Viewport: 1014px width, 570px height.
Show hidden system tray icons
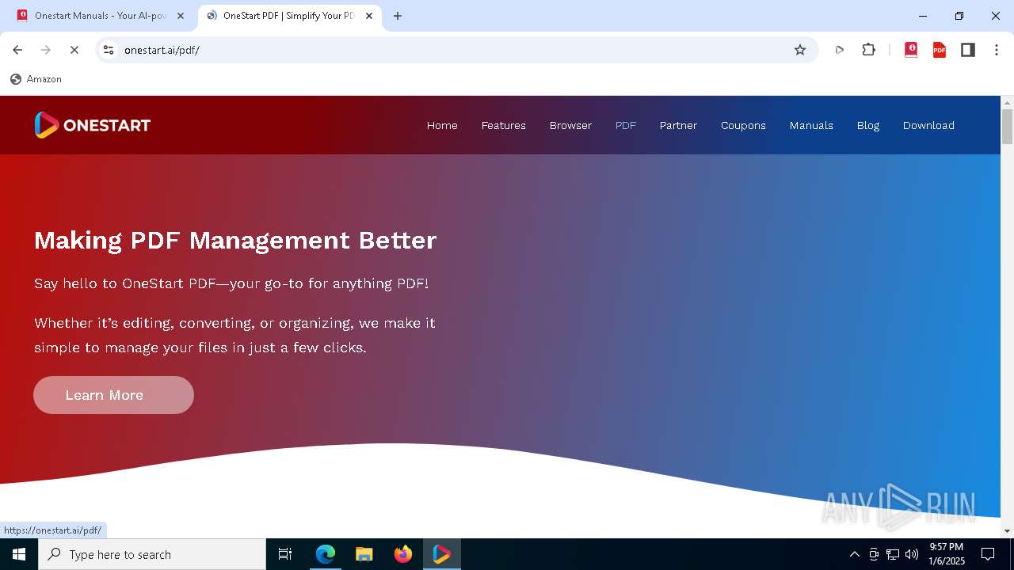click(854, 554)
